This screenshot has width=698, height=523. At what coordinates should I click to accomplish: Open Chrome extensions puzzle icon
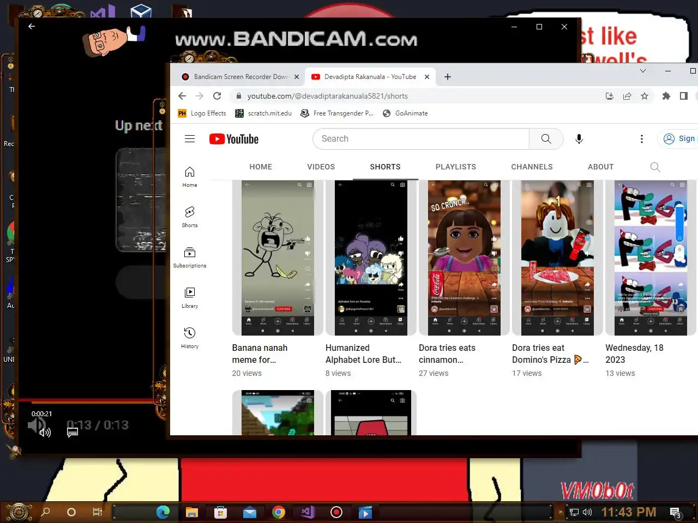pos(666,96)
